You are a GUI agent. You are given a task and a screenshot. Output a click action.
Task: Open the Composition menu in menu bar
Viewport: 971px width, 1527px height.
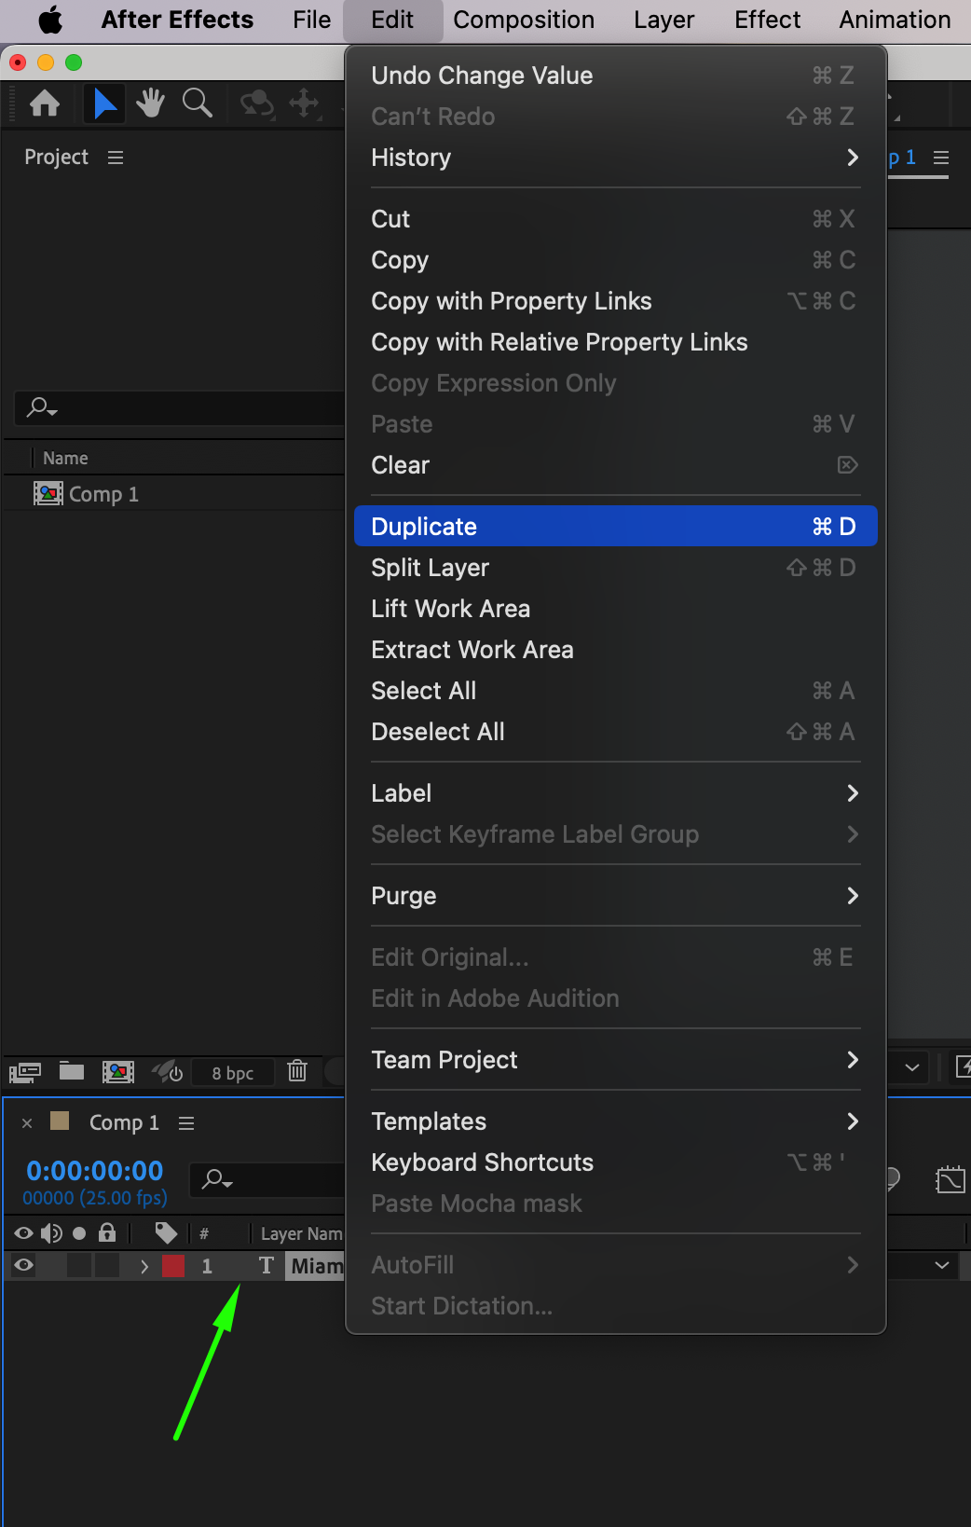pos(523,20)
